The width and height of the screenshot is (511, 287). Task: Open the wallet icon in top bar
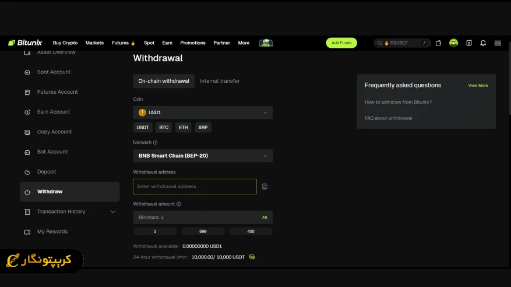pos(438,43)
